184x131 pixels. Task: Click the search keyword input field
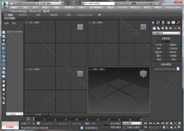click(x=99, y=4)
